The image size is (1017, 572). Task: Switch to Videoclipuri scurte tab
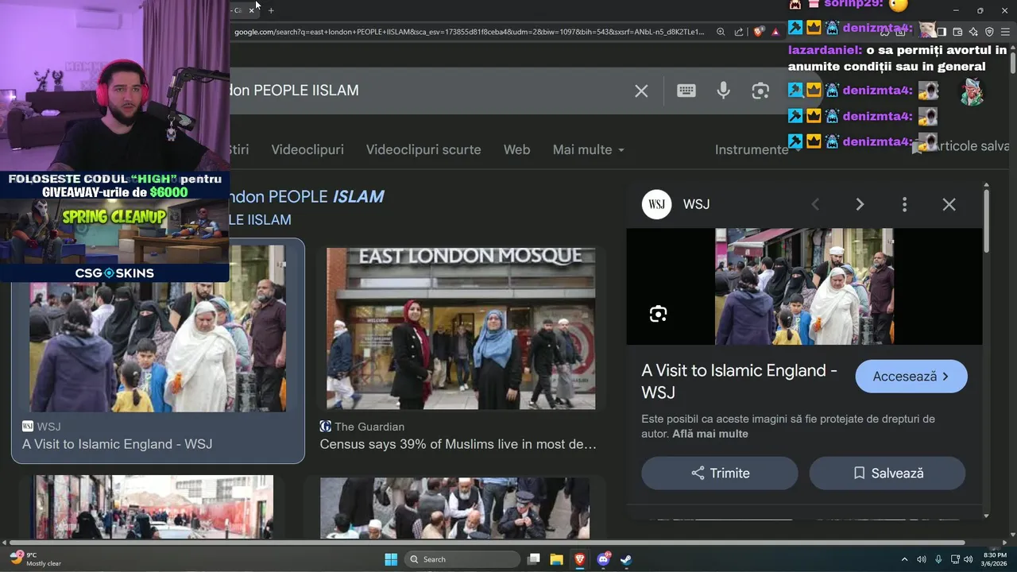tap(423, 149)
